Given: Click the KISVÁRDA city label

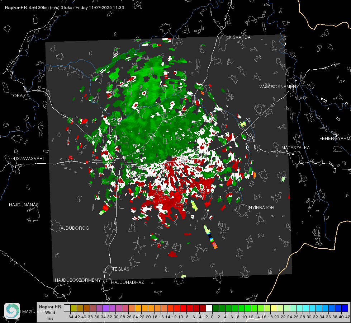Looking at the screenshot, I should (239, 37).
